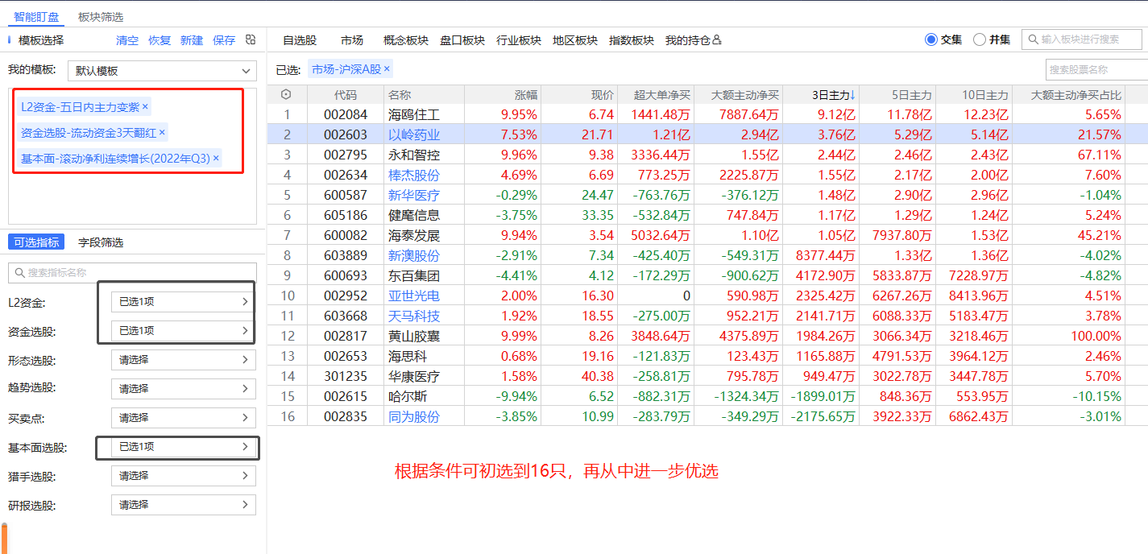Focus the 搜索股票名称 field
The height and width of the screenshot is (554, 1148).
[x=1096, y=70]
